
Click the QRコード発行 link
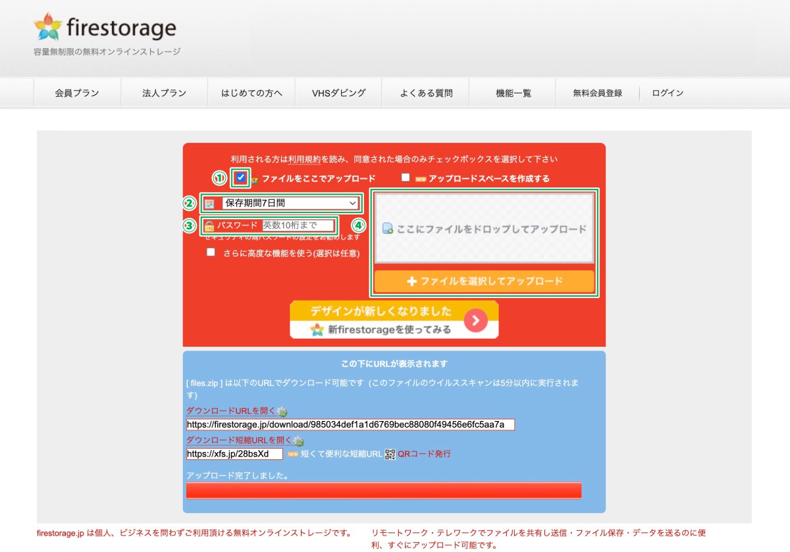pos(424,454)
